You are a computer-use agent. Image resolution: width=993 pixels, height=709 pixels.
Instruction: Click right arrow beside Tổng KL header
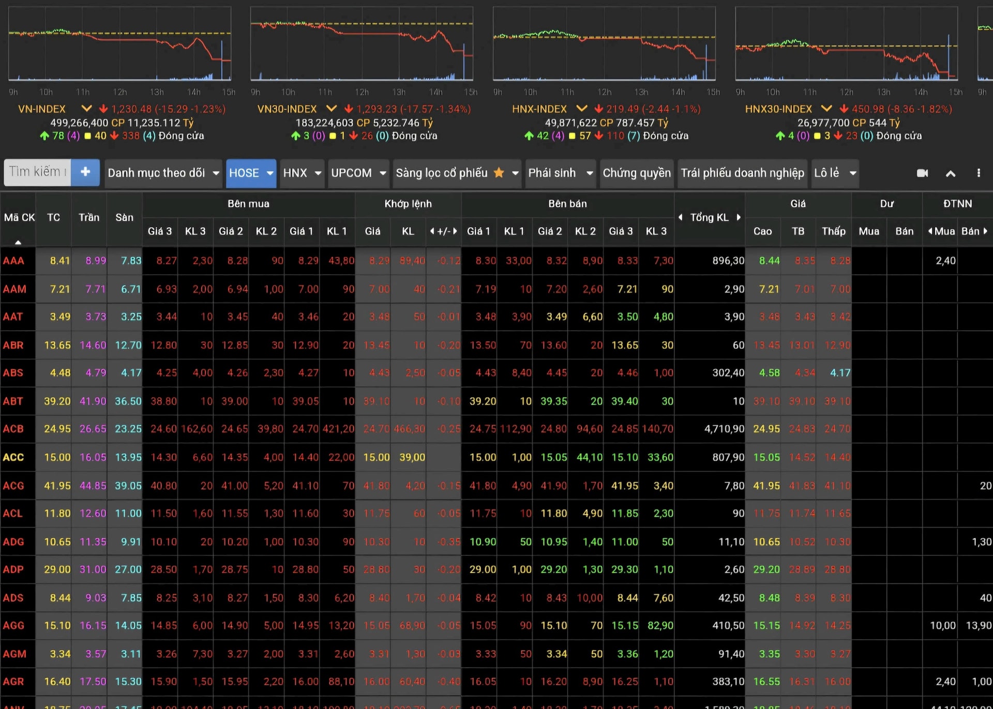tap(739, 217)
